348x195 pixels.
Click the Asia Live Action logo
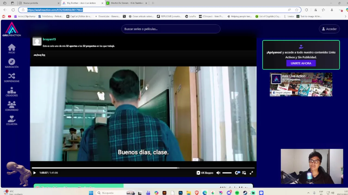(x=12, y=29)
